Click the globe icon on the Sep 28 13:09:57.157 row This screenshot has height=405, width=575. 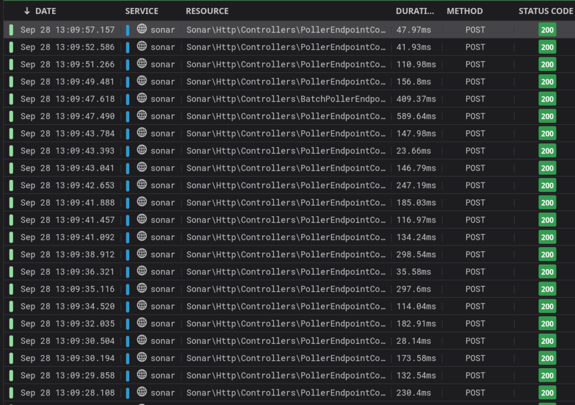pyautogui.click(x=142, y=30)
